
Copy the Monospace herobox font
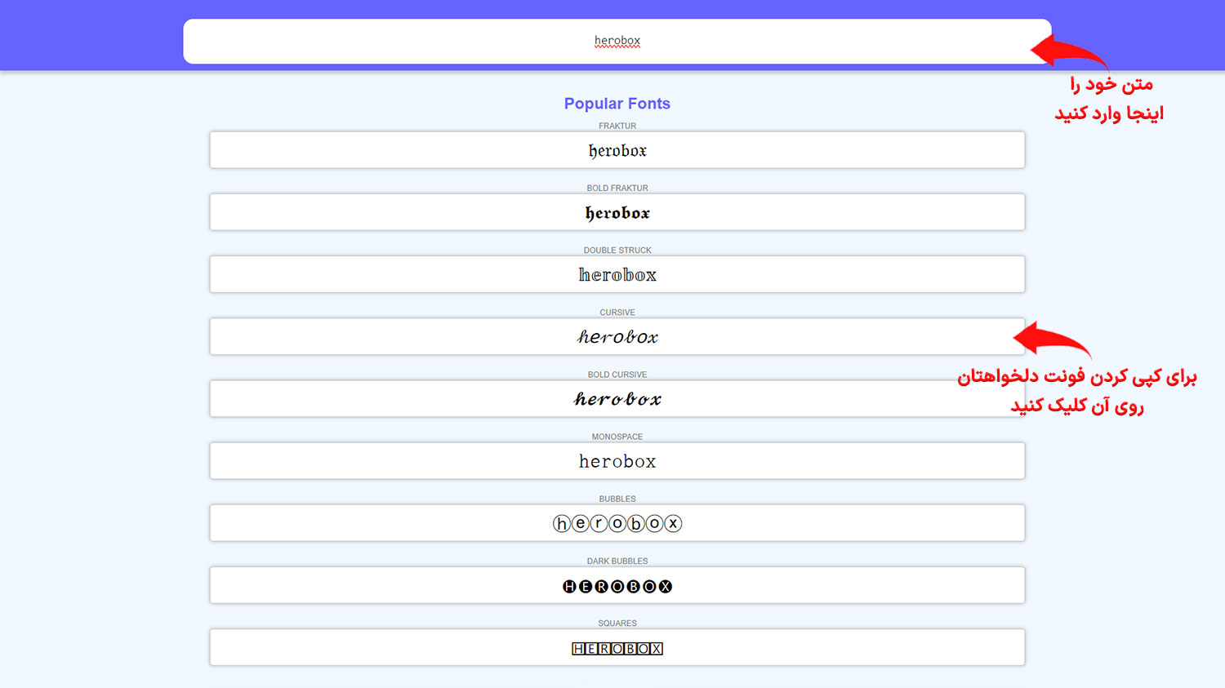pos(617,461)
